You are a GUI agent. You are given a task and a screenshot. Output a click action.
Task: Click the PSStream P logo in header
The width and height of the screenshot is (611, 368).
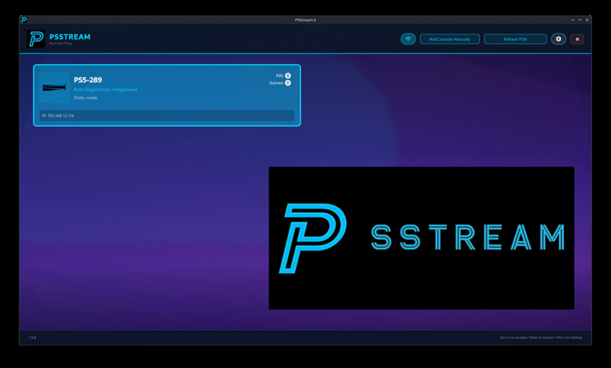pyautogui.click(x=36, y=39)
